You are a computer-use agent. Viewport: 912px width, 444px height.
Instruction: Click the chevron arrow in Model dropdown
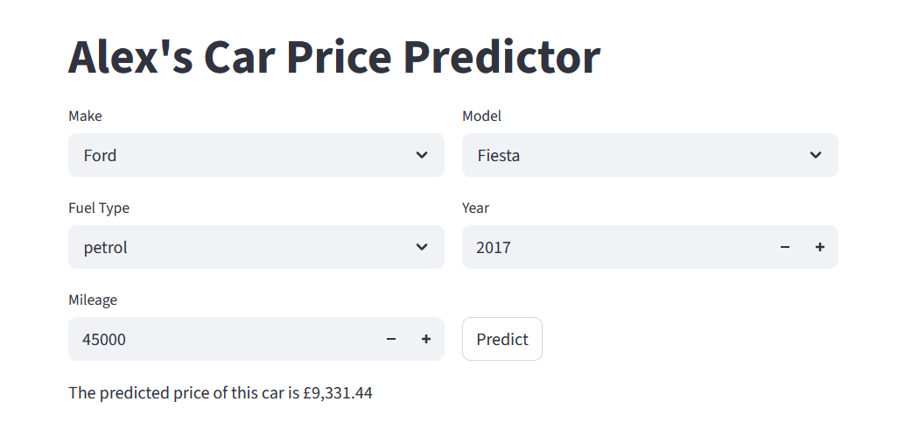[816, 155]
